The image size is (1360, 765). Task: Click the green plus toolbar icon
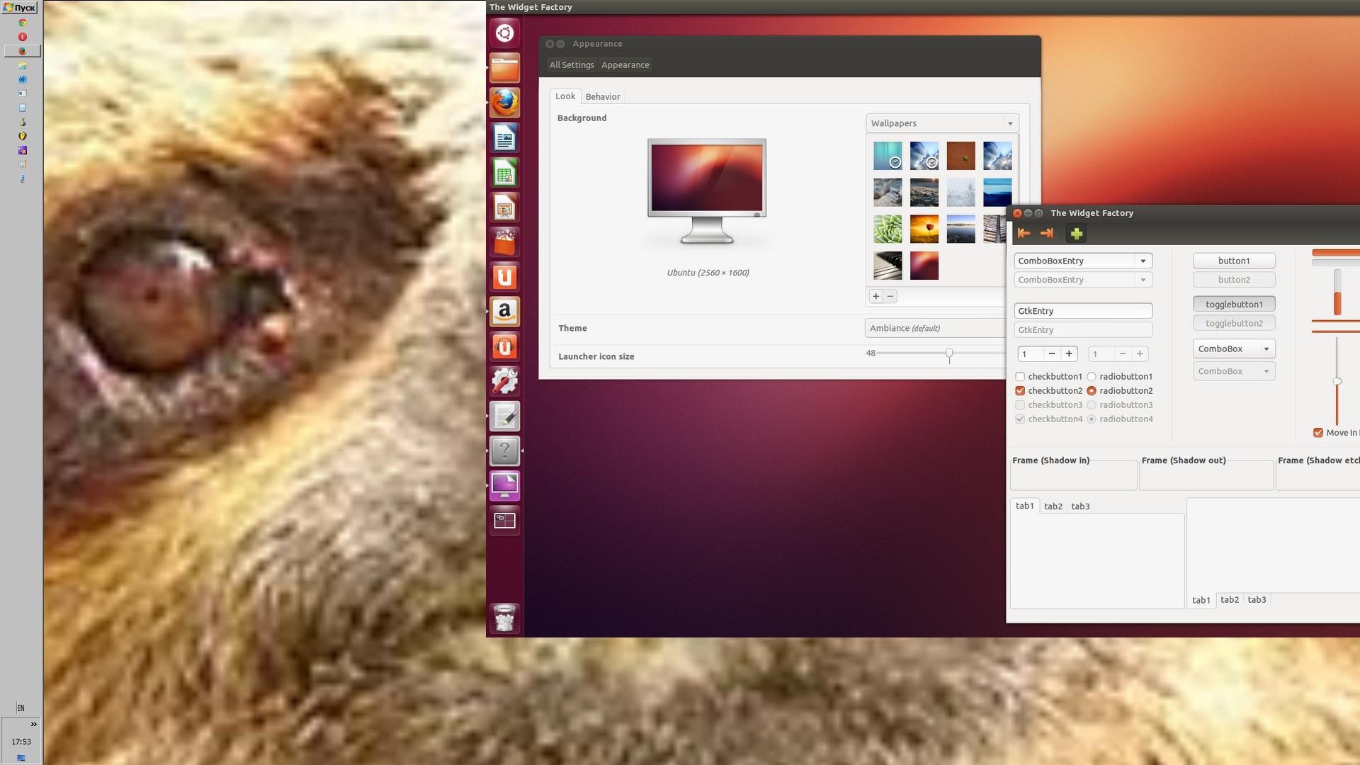click(x=1076, y=233)
